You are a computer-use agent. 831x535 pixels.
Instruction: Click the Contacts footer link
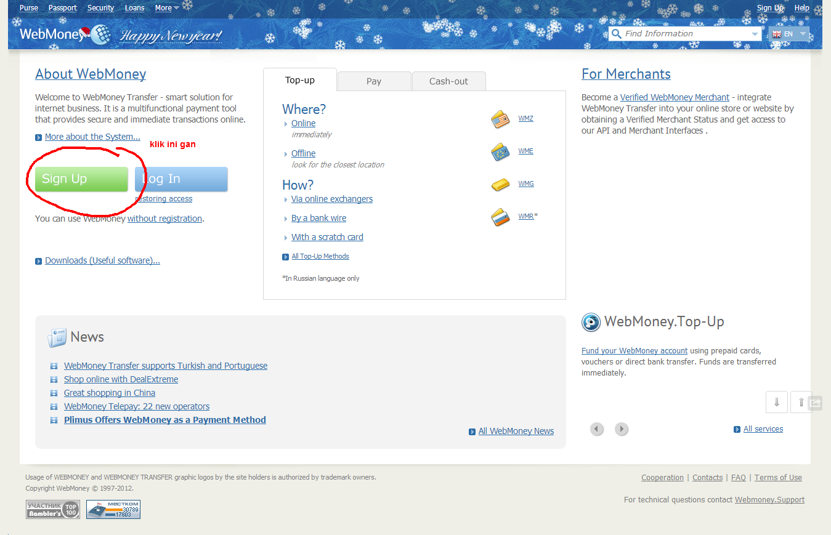(707, 478)
